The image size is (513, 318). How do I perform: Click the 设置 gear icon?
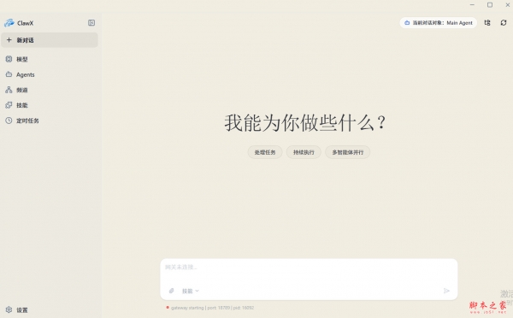click(9, 309)
